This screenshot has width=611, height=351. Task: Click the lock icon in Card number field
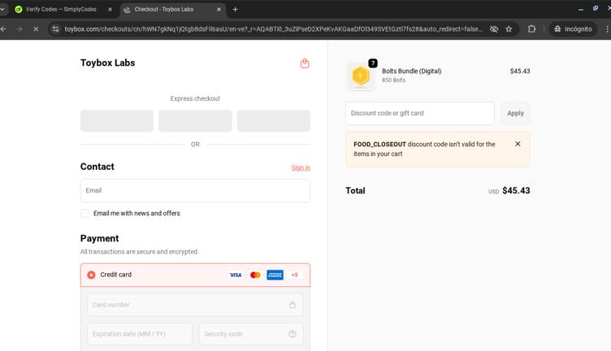point(292,305)
